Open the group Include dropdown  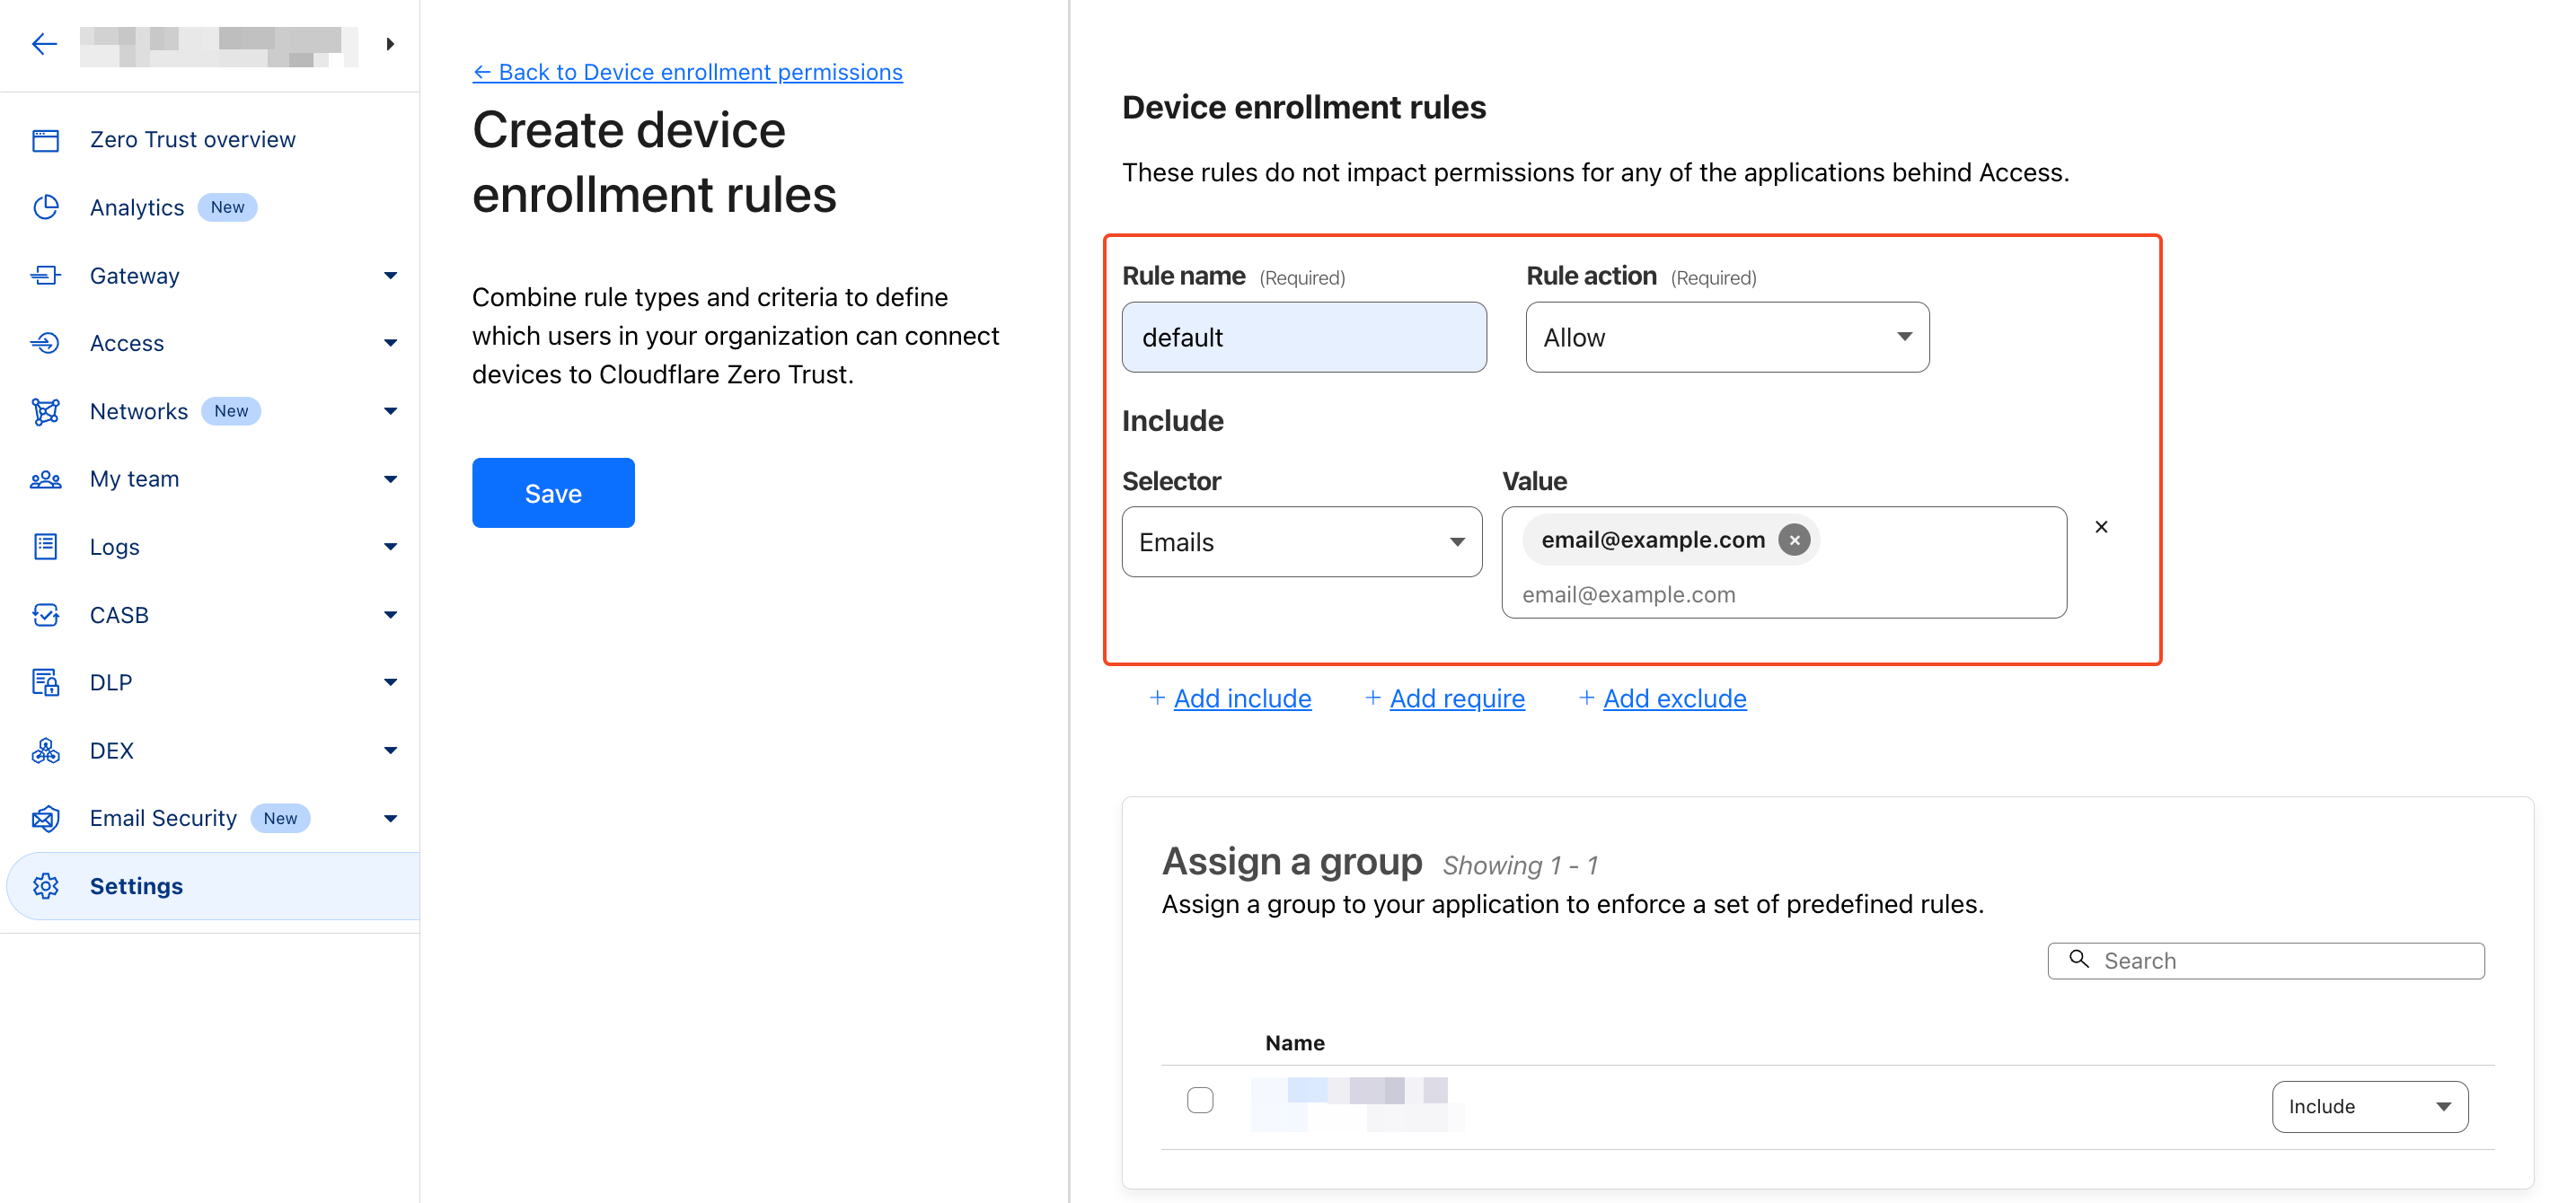tap(2369, 1106)
